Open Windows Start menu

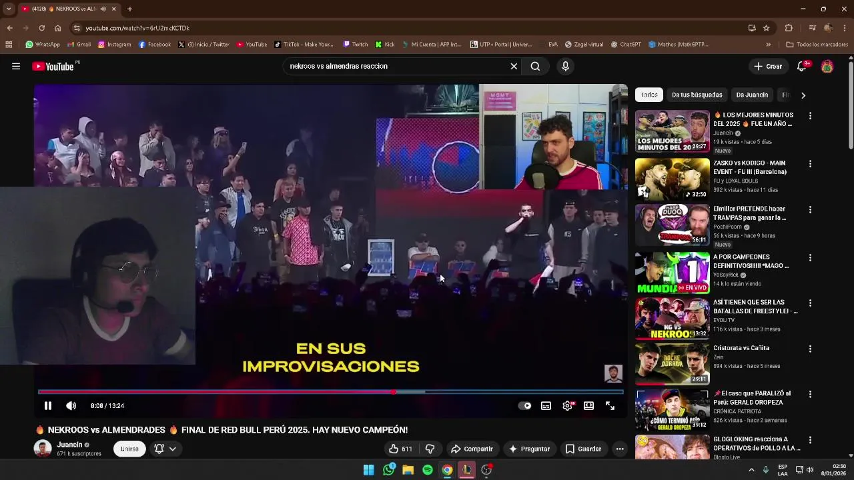[x=368, y=470]
